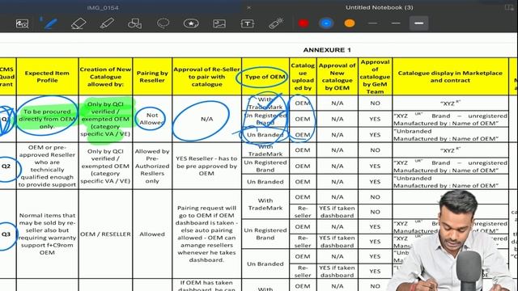
Task: Select the Text box tool
Action: tap(248, 23)
